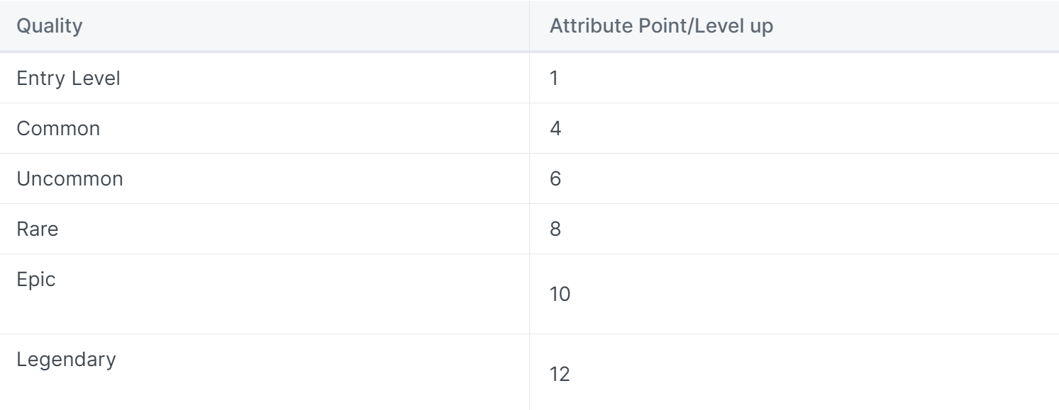Select the Uncommon quality cell
The width and height of the screenshot is (1059, 410).
(70, 179)
